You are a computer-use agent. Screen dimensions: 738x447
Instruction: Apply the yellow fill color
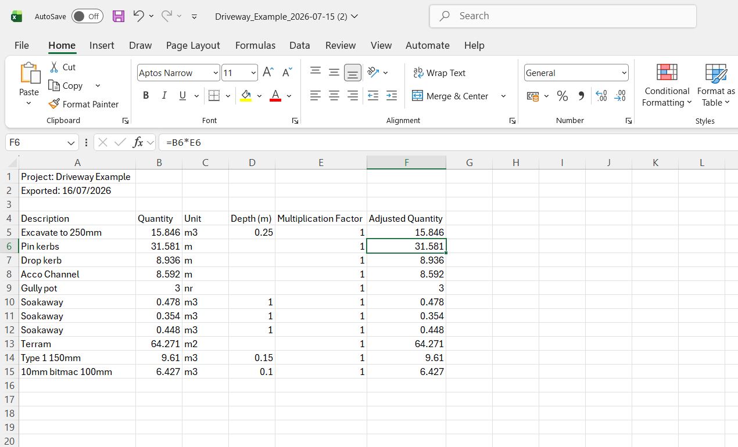[x=246, y=96]
